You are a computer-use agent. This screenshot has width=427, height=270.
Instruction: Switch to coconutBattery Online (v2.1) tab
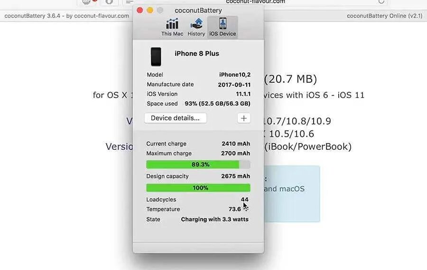384,16
